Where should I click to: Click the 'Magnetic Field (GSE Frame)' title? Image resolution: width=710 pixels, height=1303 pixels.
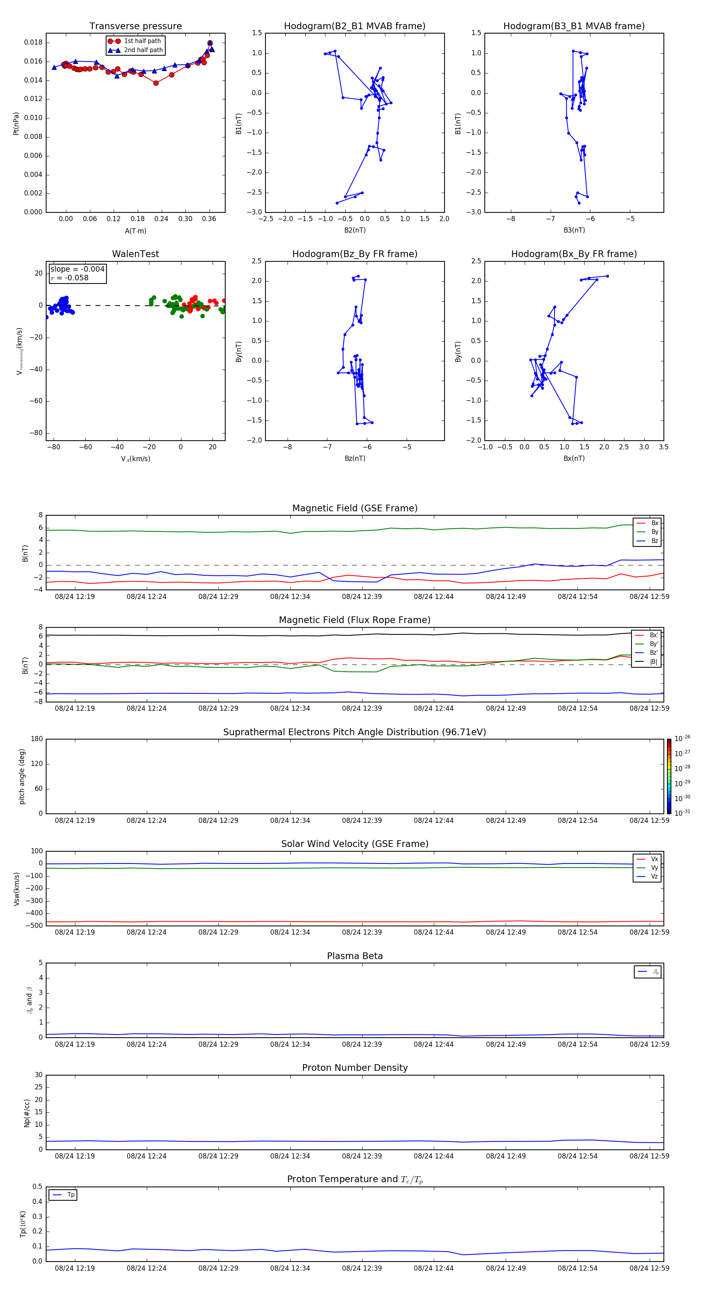click(x=355, y=508)
